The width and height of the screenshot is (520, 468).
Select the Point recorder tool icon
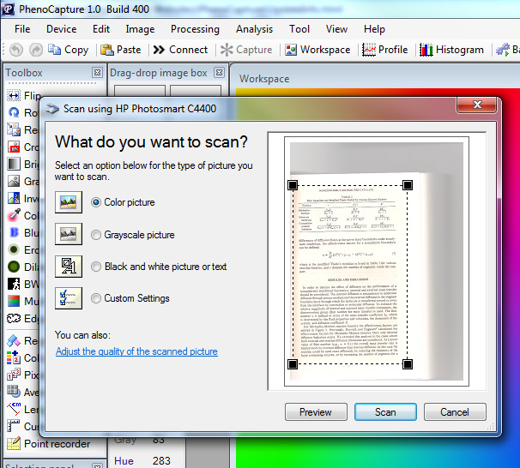click(x=14, y=444)
